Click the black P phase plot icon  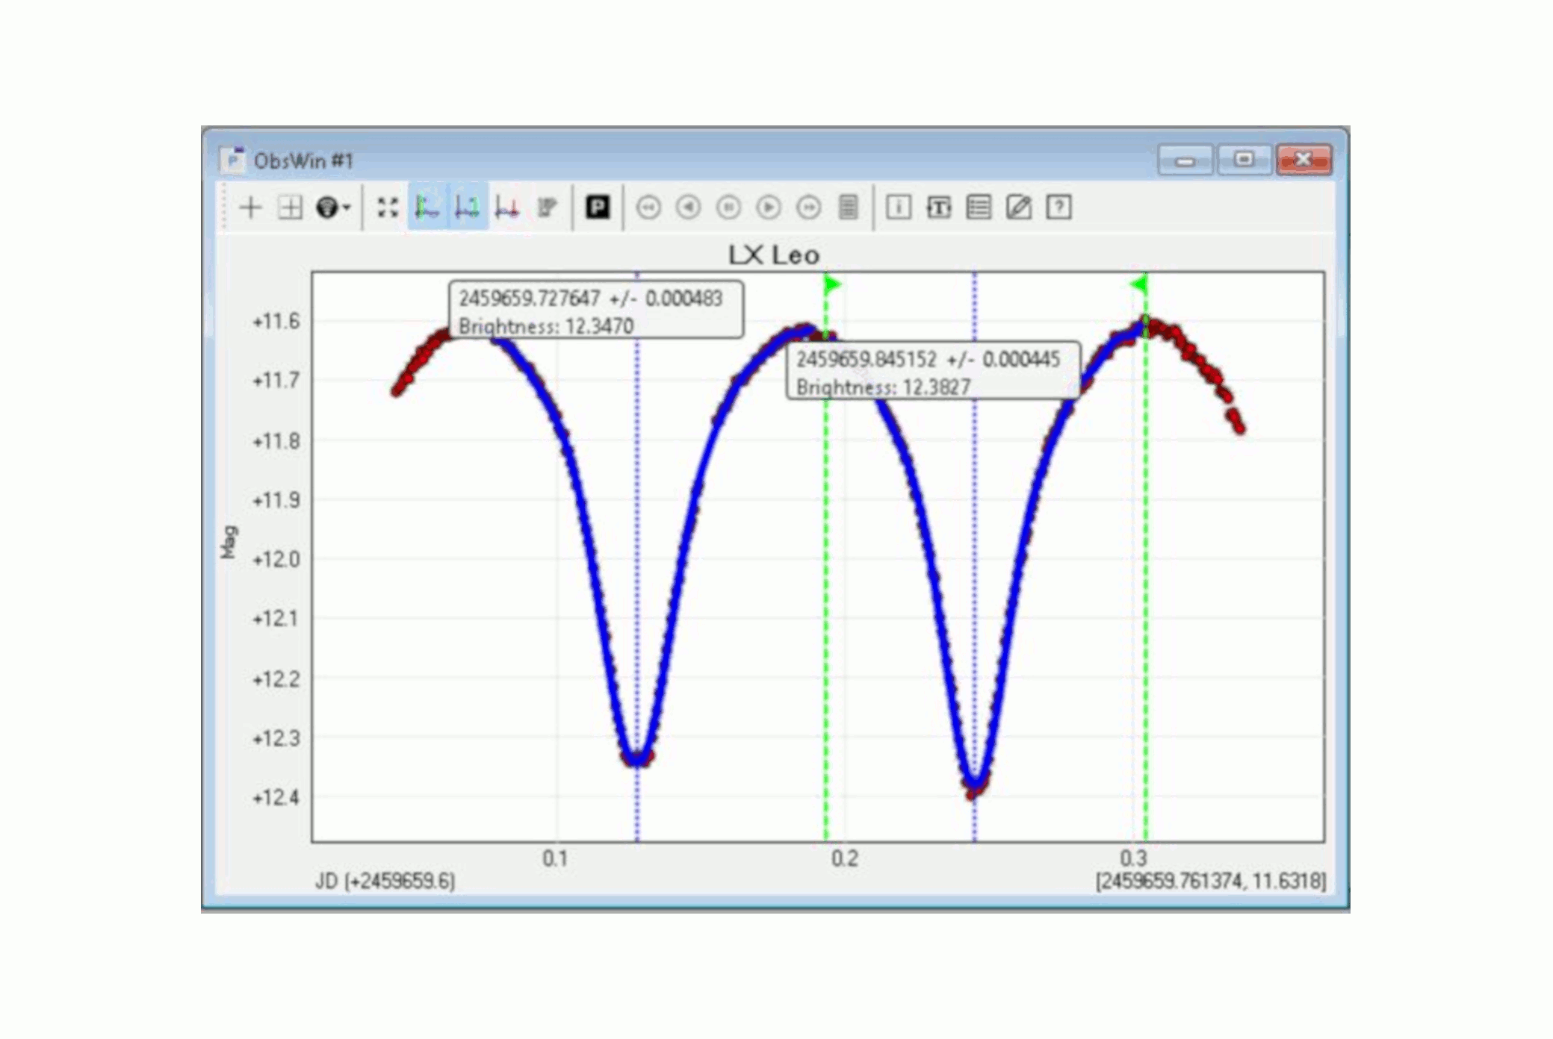tap(598, 208)
